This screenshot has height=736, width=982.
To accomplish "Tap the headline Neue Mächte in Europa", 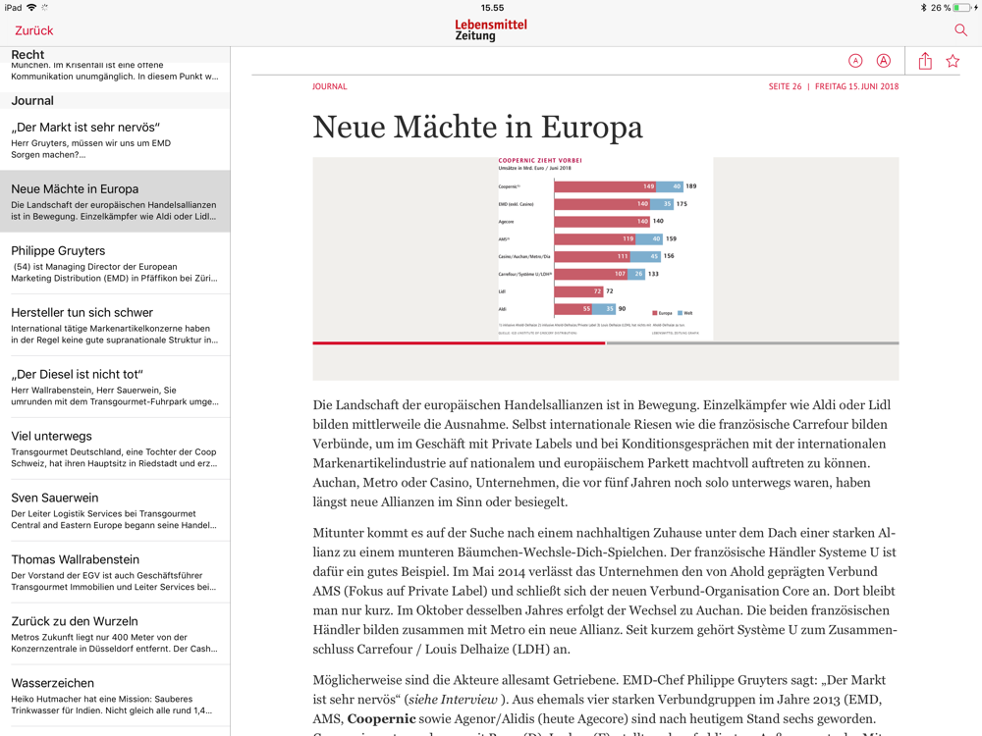I will (x=478, y=127).
